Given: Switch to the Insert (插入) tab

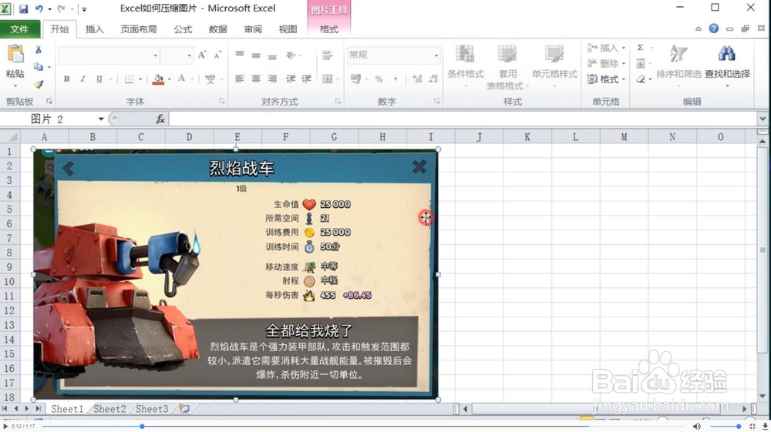Looking at the screenshot, I should pos(94,29).
